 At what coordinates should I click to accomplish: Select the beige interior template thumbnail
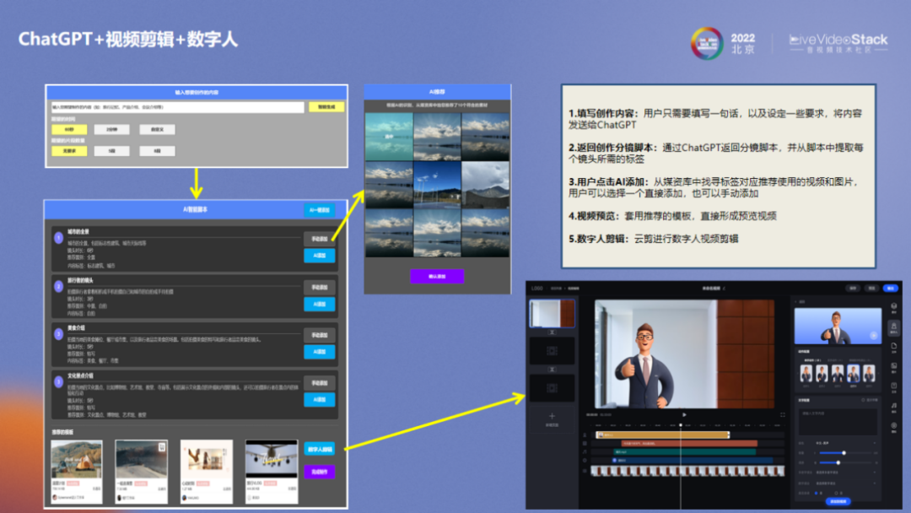pos(207,459)
